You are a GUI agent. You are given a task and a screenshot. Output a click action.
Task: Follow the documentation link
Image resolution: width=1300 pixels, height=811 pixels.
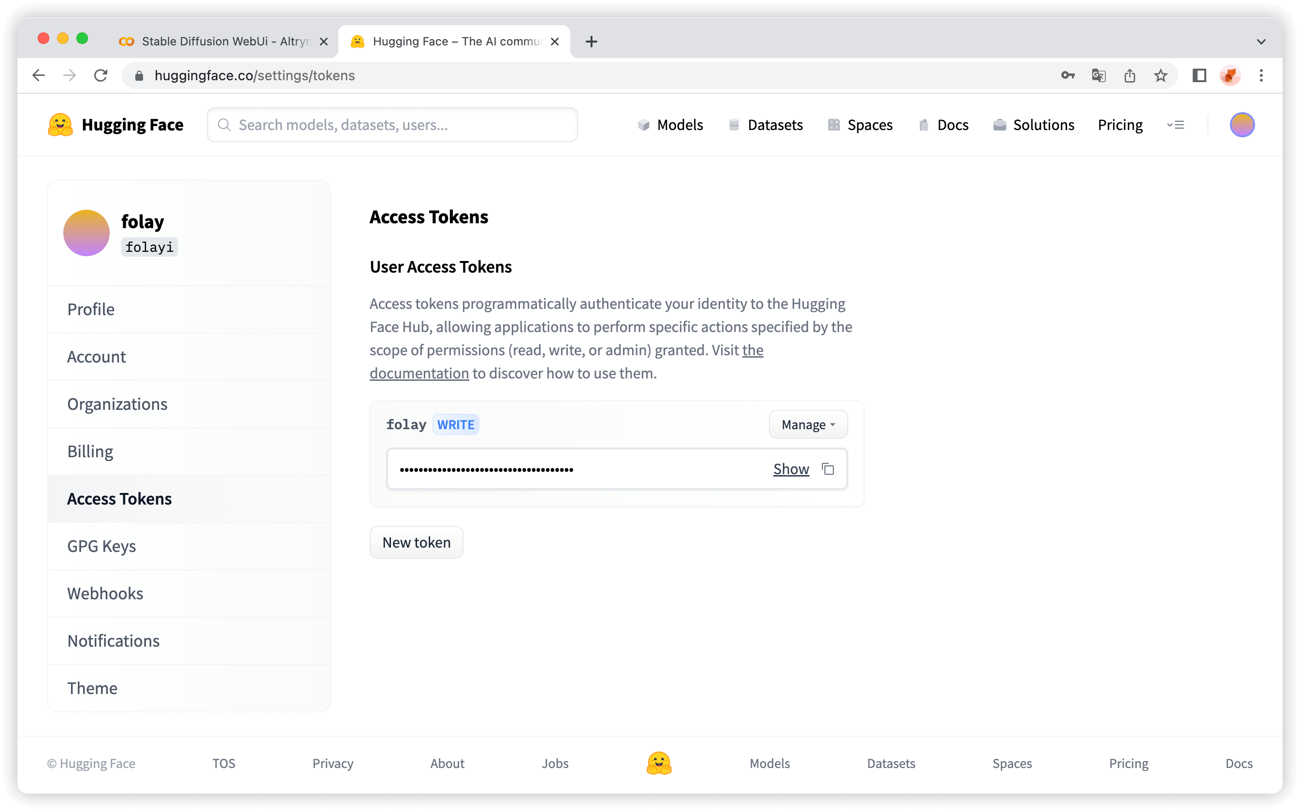point(419,373)
